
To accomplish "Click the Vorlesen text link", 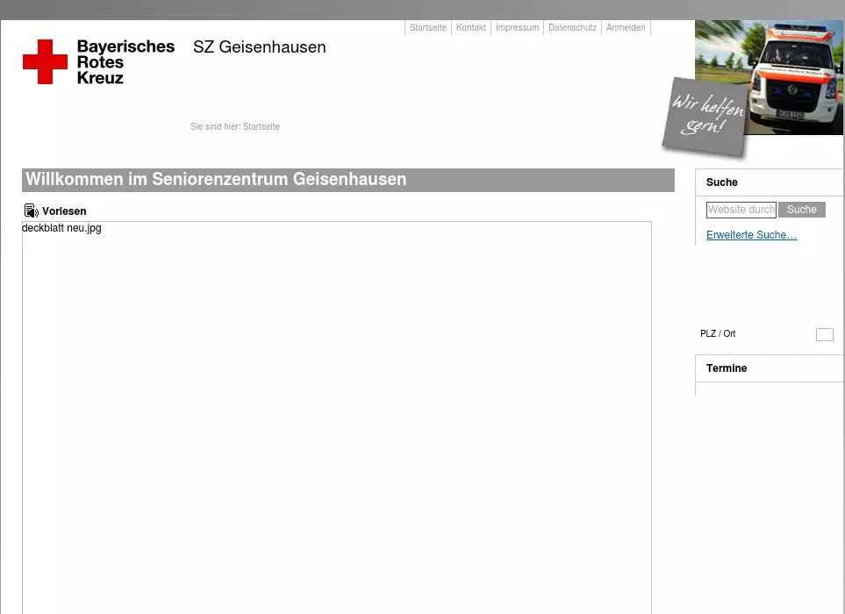I will click(64, 211).
